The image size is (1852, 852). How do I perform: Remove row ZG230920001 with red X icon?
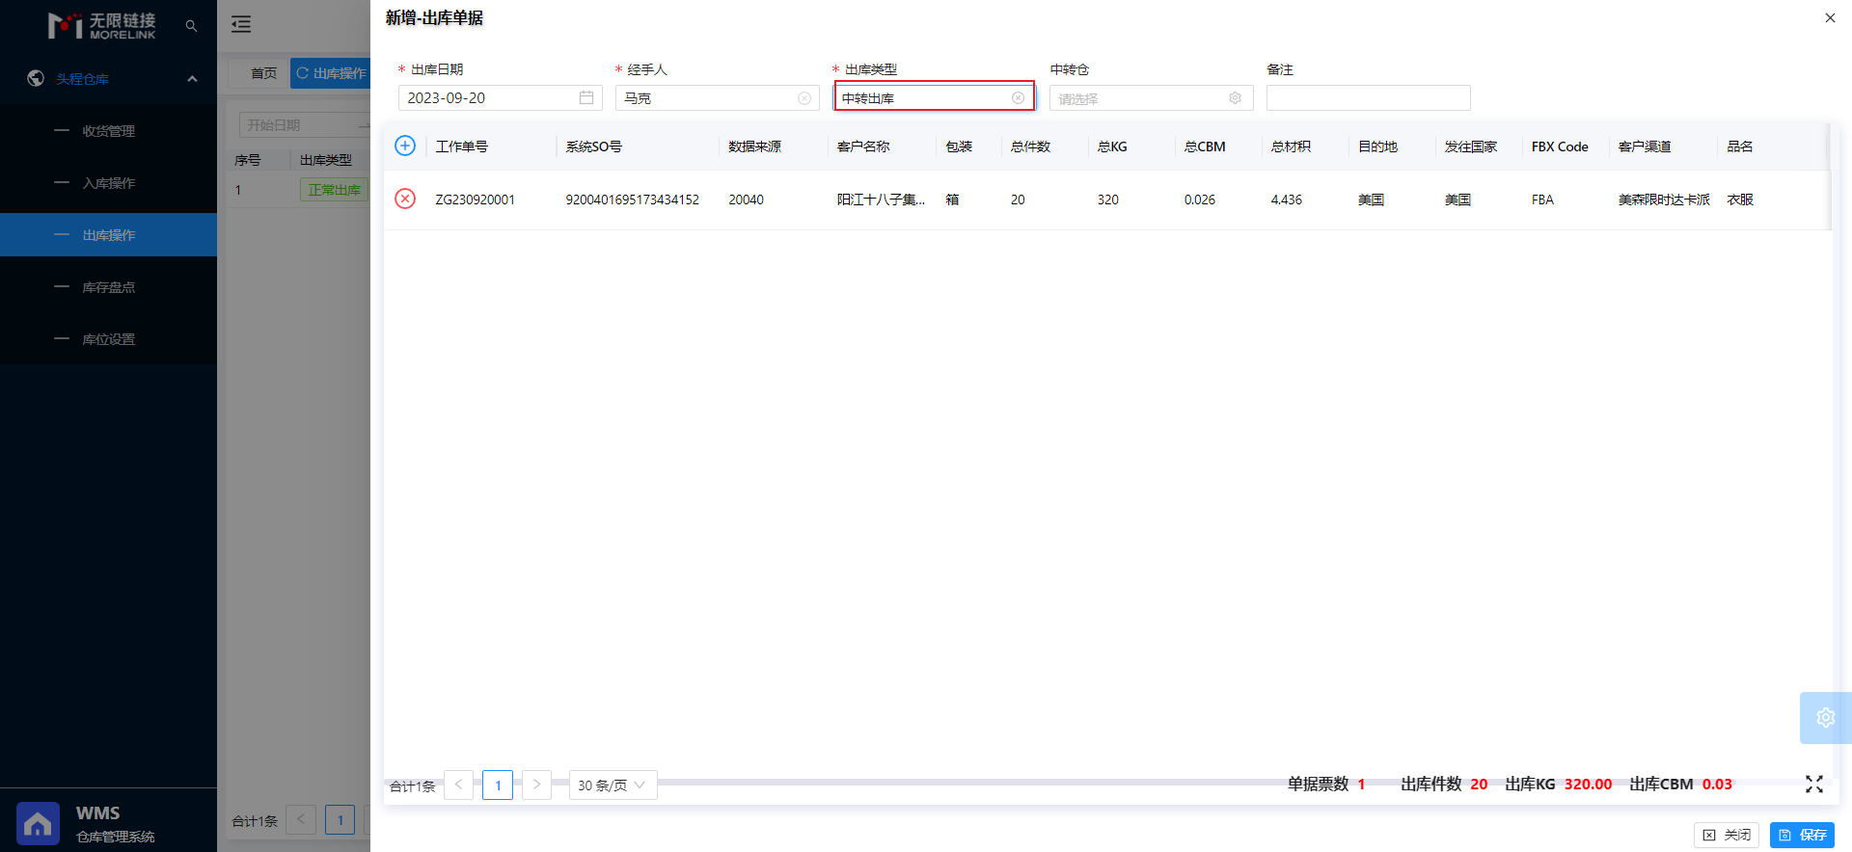point(405,199)
